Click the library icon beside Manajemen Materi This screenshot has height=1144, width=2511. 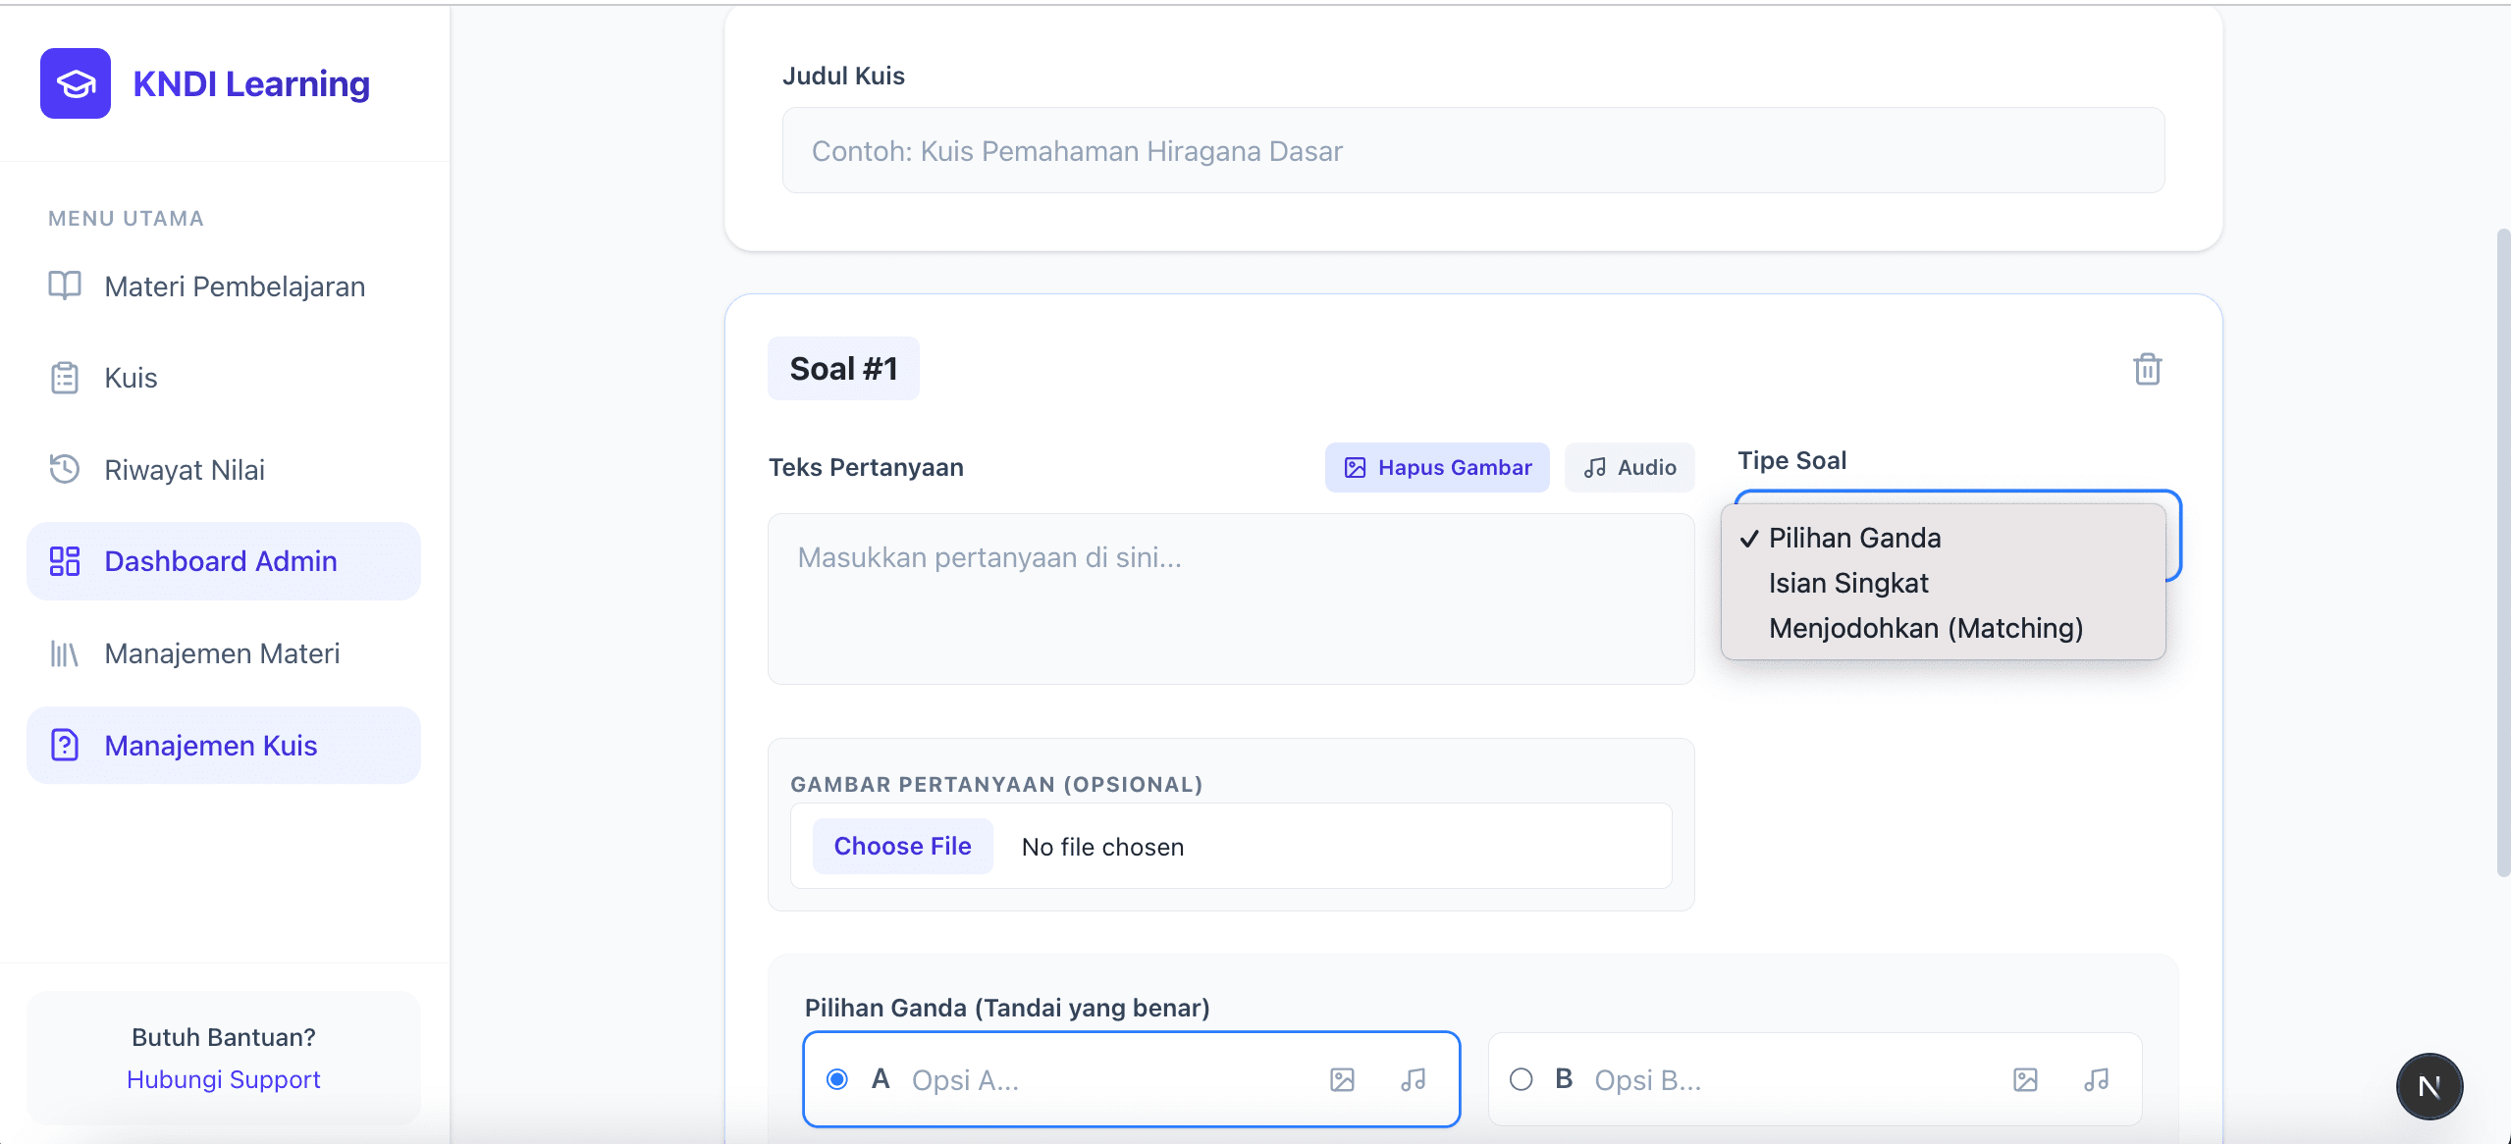(x=65, y=653)
